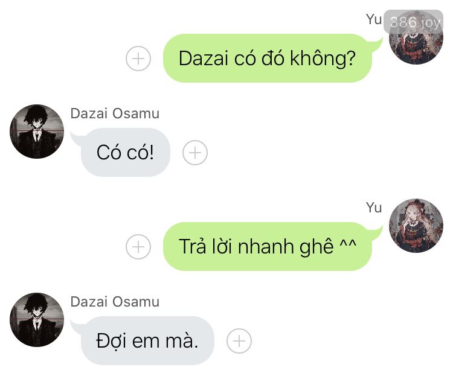The width and height of the screenshot is (453, 382).
Task: Click the "^^" emoticon in Yu's message
Action: pos(348,244)
